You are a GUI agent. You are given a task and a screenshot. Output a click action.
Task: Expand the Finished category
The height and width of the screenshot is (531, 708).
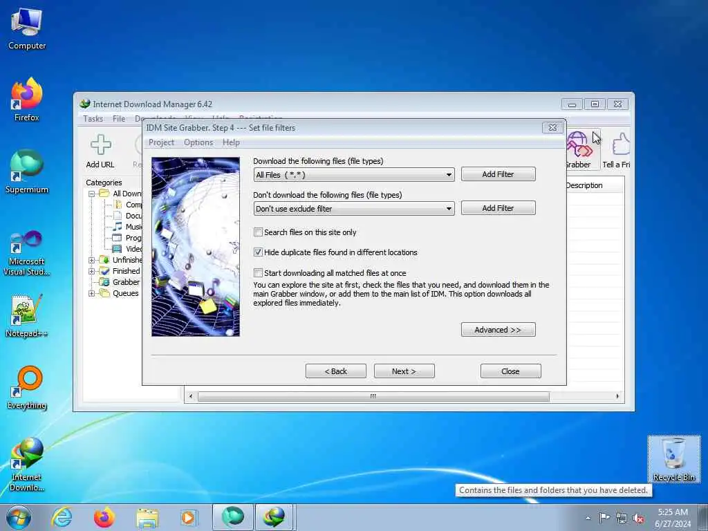pyautogui.click(x=92, y=271)
